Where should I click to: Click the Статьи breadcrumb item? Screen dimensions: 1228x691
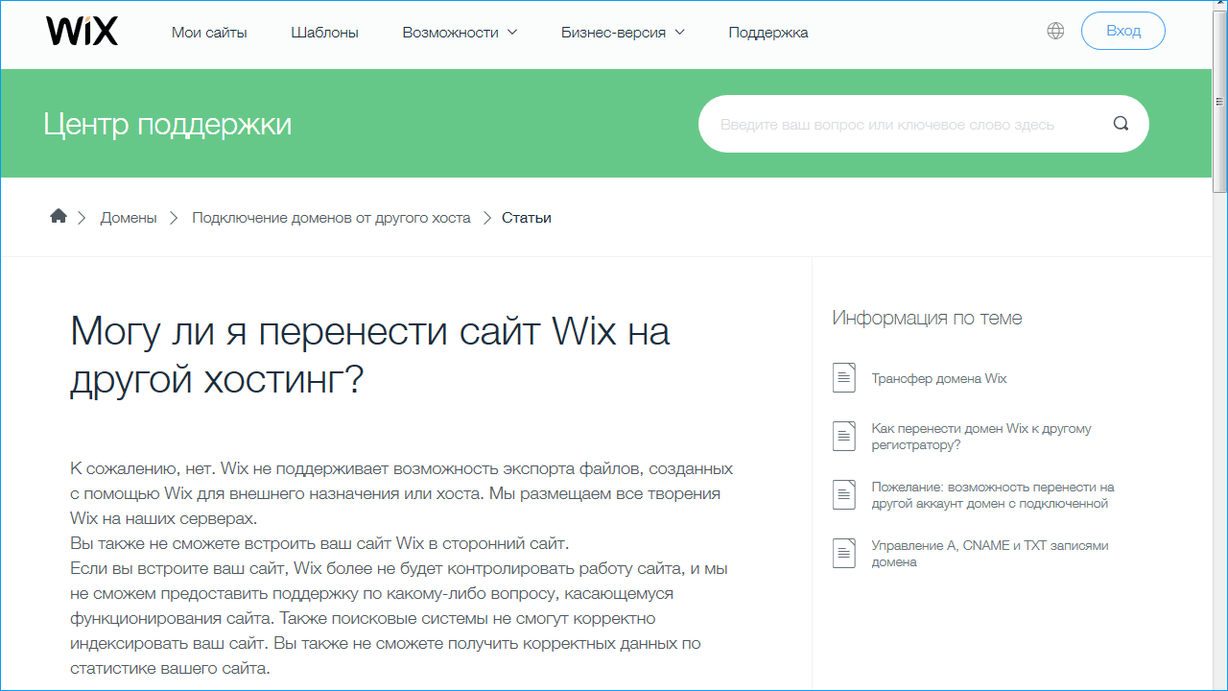pyautogui.click(x=527, y=217)
